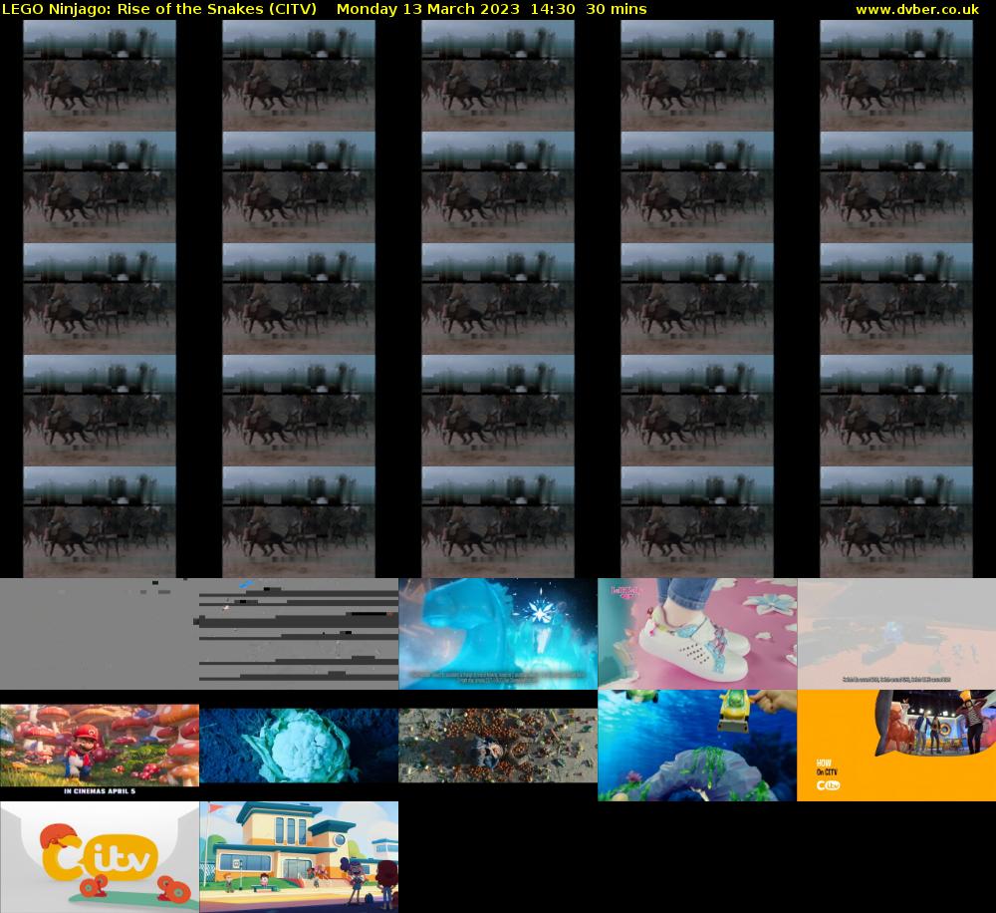Open the cartoon school building thumbnail

pos(299,857)
